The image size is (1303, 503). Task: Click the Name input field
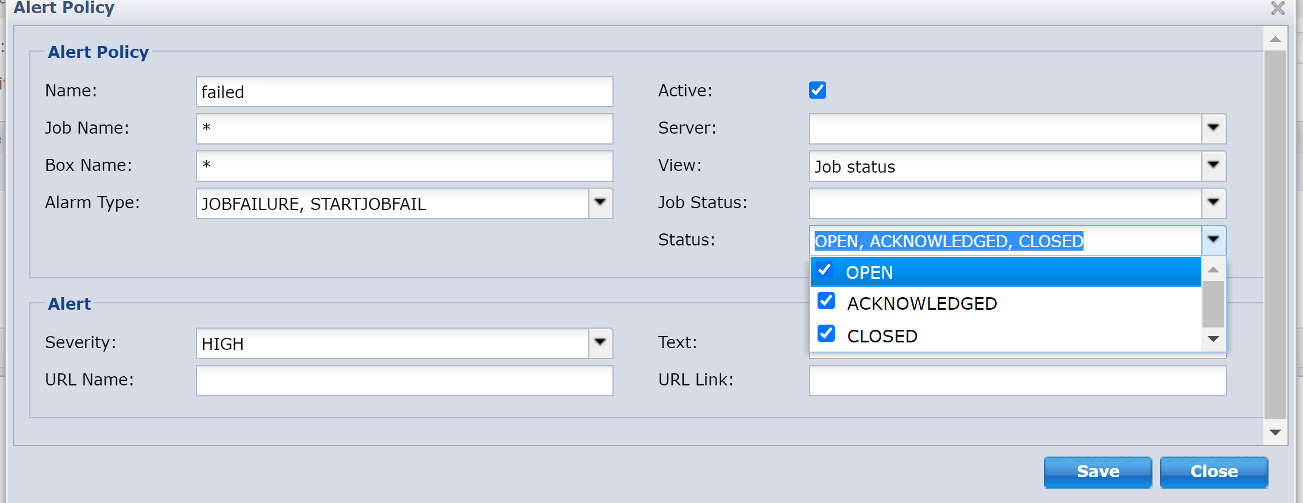click(404, 92)
